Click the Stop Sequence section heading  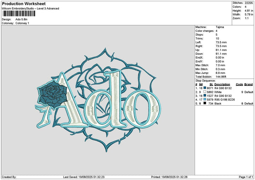(206, 80)
